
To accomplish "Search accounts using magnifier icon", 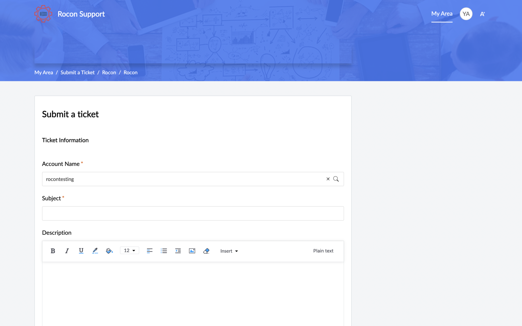I will [x=336, y=179].
